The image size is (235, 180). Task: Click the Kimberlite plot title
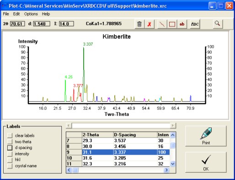tap(117, 36)
